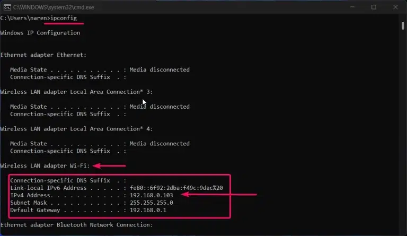The height and width of the screenshot is (236, 407).
Task: Click "Media disconnected" under Local Area Connection* 4
Action: coord(160,143)
